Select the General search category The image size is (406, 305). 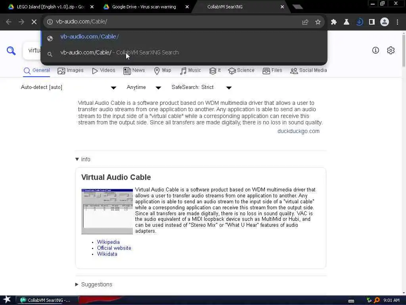36,71
